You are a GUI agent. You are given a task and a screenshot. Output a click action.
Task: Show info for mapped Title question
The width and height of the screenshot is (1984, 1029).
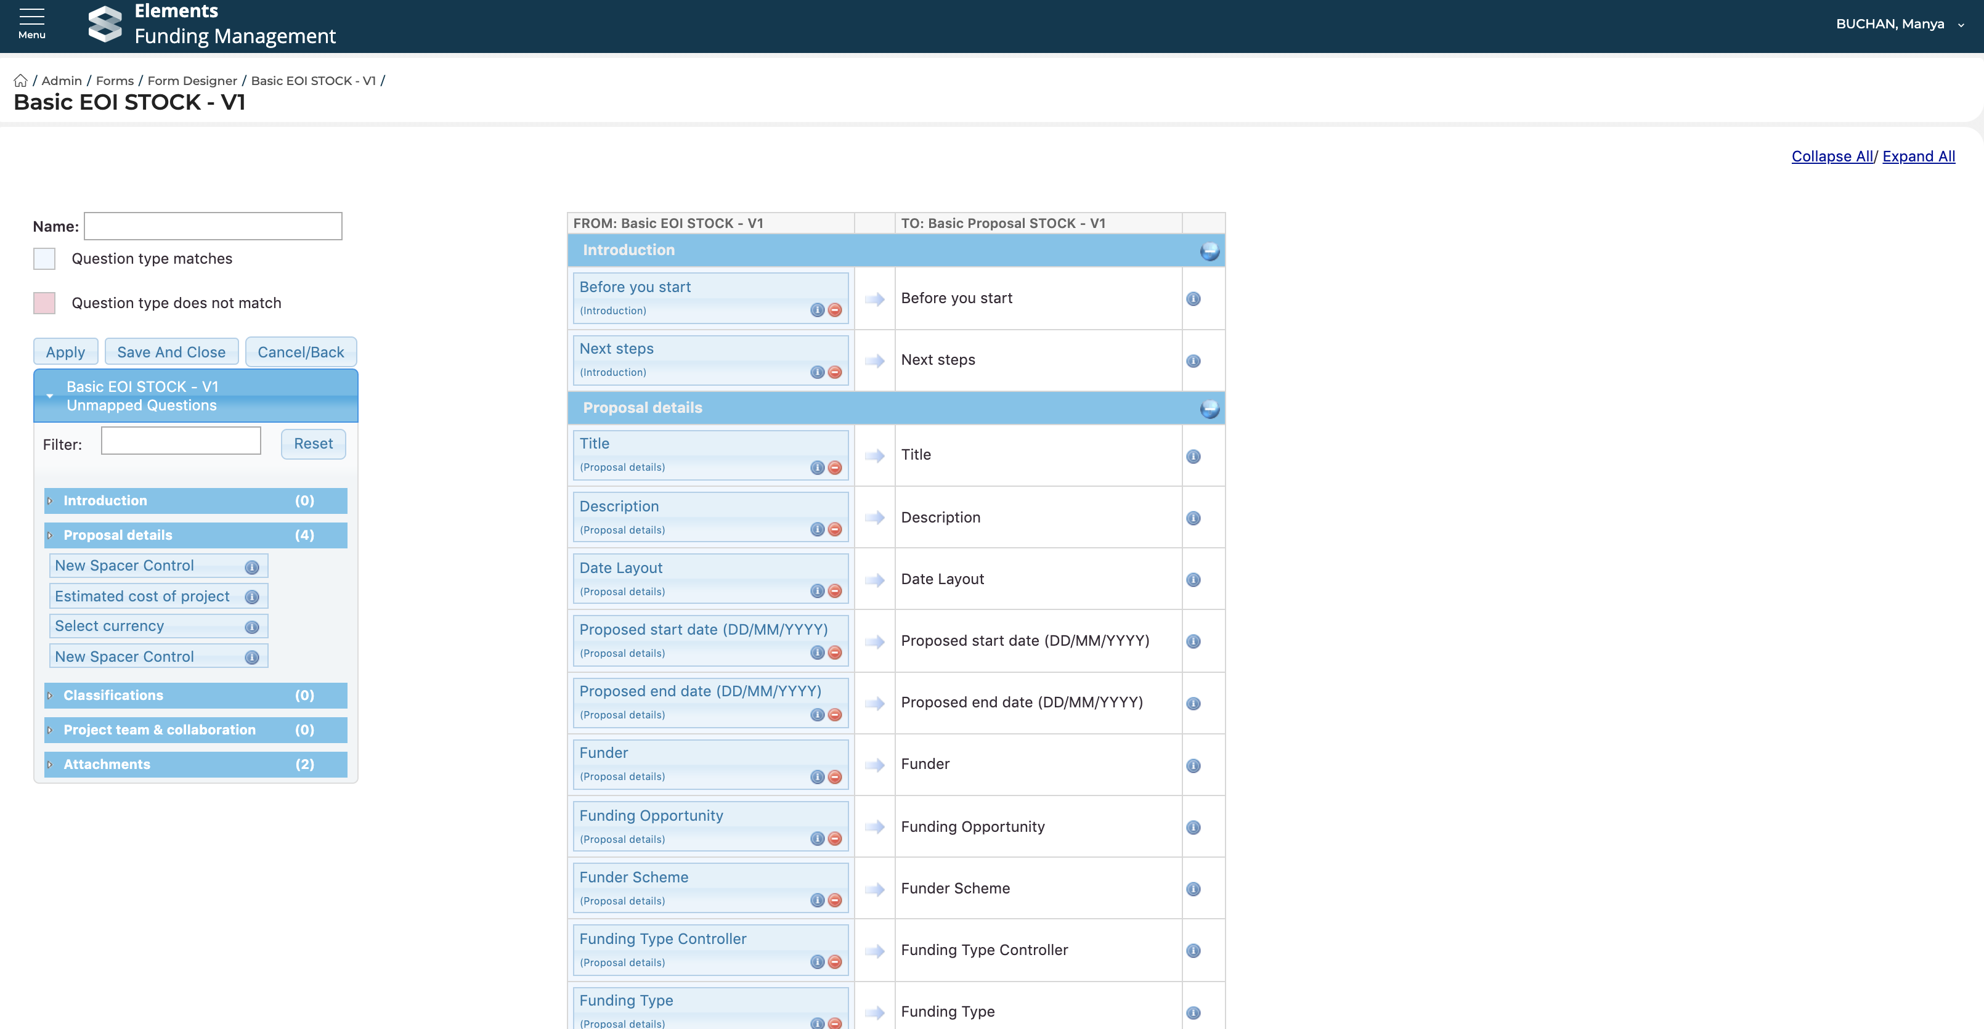(817, 468)
